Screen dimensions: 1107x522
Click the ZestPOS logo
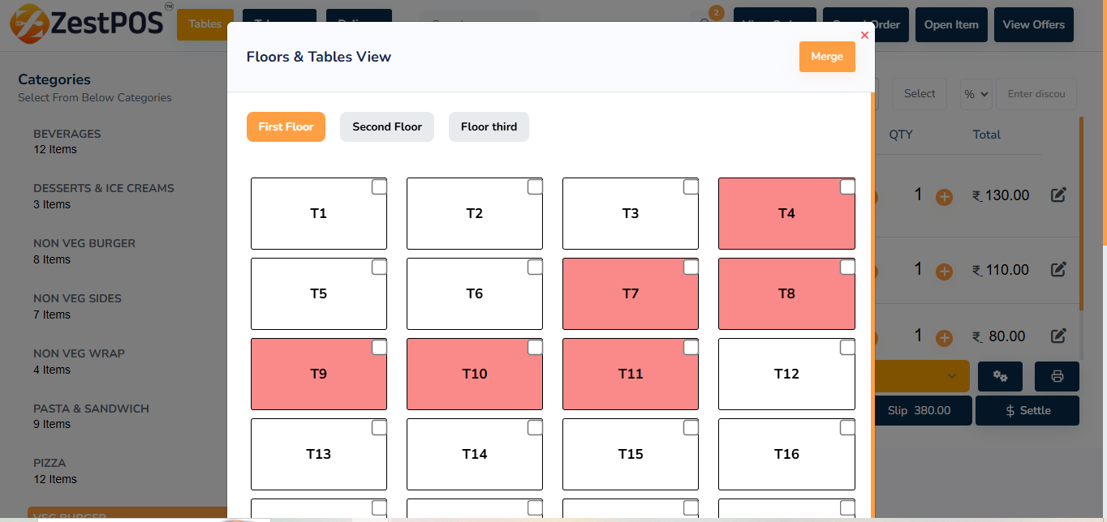click(x=89, y=23)
